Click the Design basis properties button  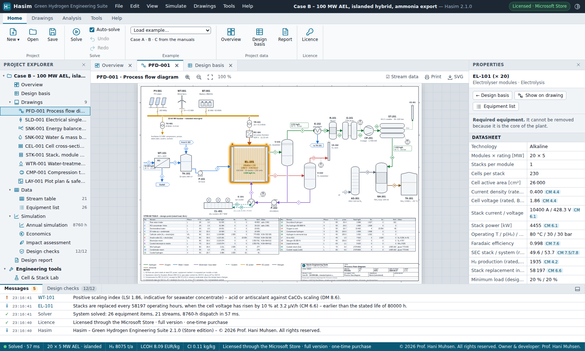tap(492, 95)
